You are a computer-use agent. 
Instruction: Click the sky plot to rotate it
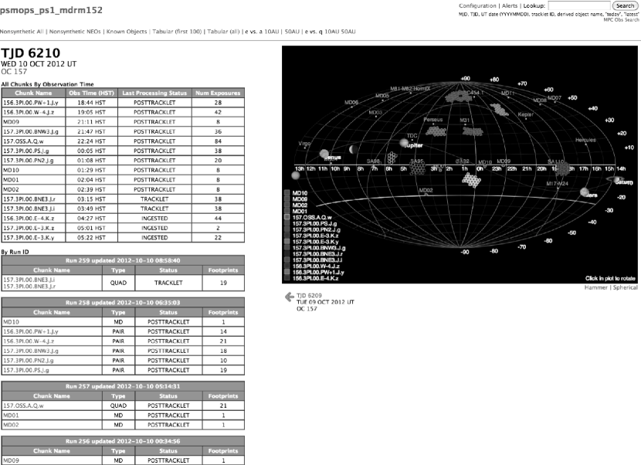460,165
